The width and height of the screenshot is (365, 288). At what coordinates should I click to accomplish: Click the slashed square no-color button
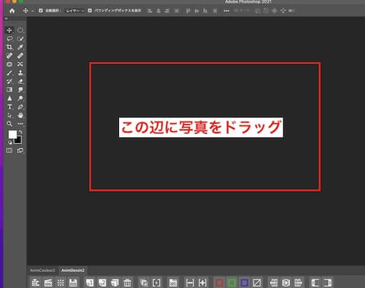[257, 283]
